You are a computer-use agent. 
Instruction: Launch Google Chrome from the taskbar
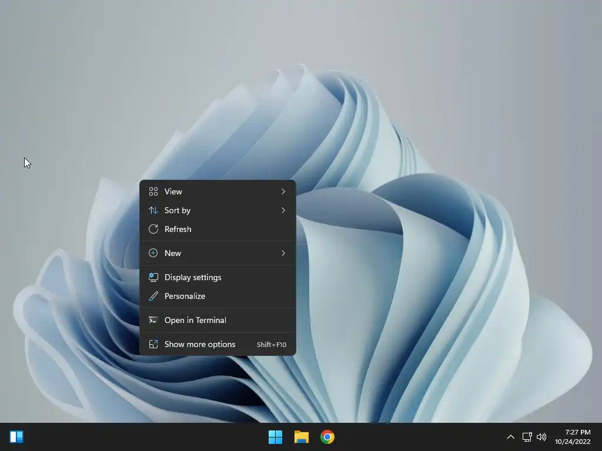(x=327, y=437)
